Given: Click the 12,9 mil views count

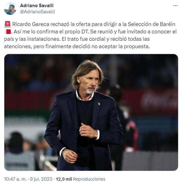Looking at the screenshot, I should [x=63, y=179].
